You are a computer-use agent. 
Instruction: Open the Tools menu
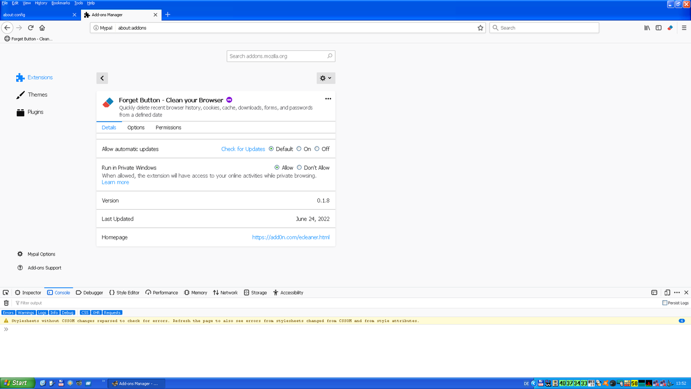(78, 3)
